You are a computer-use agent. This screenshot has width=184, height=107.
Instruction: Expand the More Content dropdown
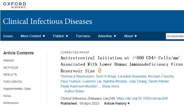point(33,36)
